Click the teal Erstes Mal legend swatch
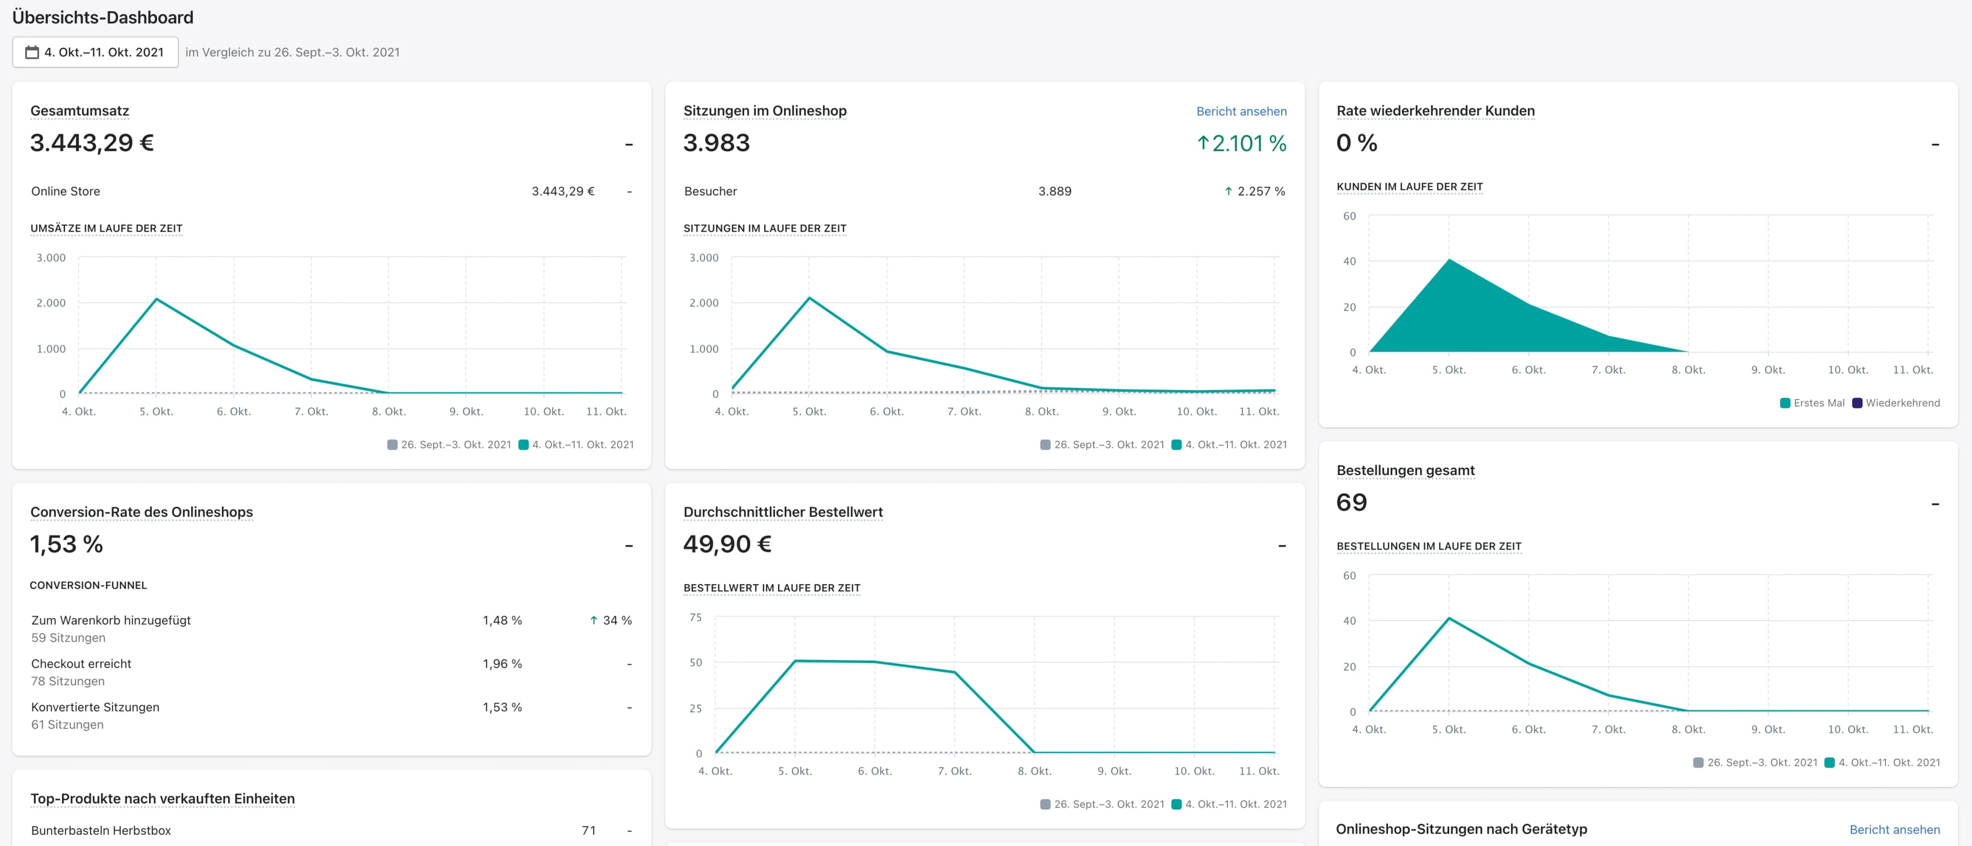The image size is (1972, 846). click(1785, 403)
